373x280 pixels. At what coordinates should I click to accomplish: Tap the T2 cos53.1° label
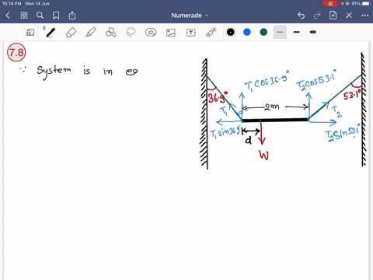316,80
